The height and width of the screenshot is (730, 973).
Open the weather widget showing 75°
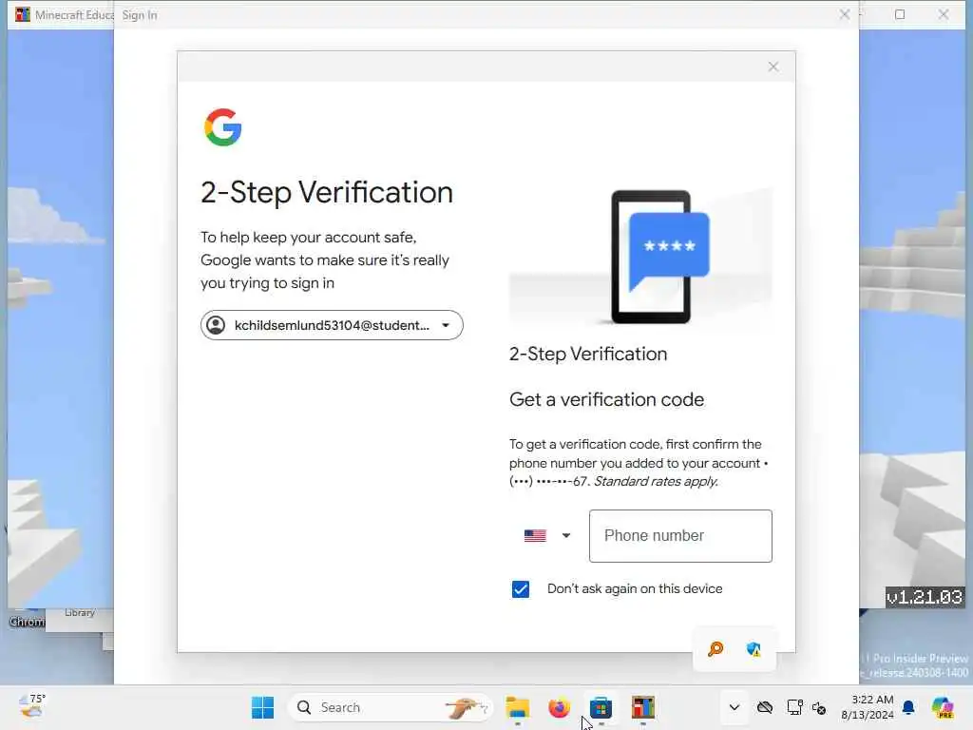tap(32, 706)
